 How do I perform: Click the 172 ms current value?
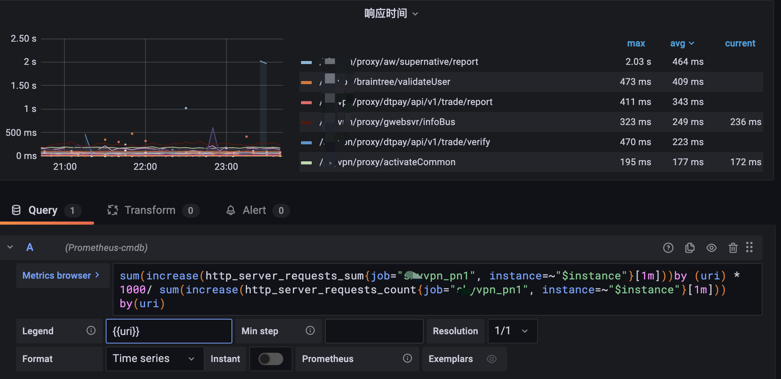[x=745, y=162]
